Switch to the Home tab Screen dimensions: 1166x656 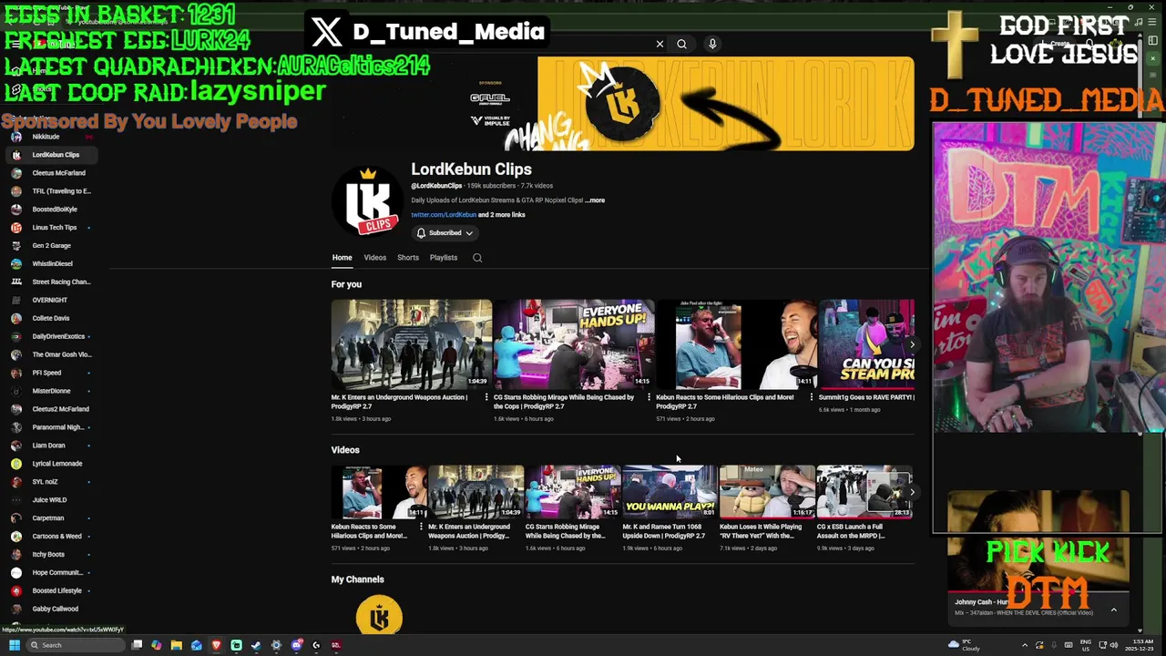(x=342, y=258)
